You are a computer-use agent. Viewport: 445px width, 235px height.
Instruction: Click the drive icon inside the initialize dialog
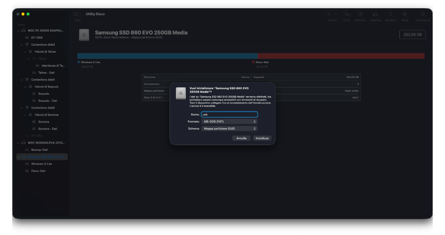click(x=181, y=93)
